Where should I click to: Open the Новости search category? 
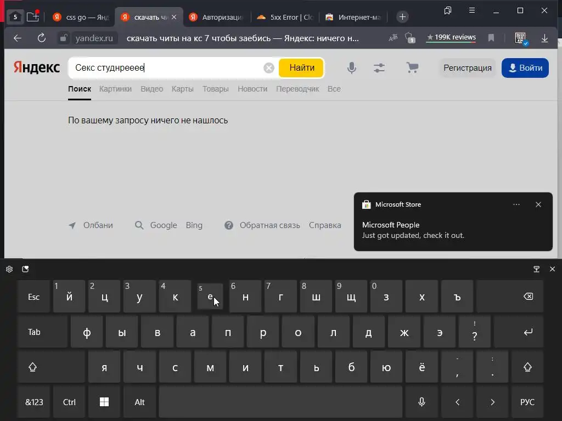(252, 89)
